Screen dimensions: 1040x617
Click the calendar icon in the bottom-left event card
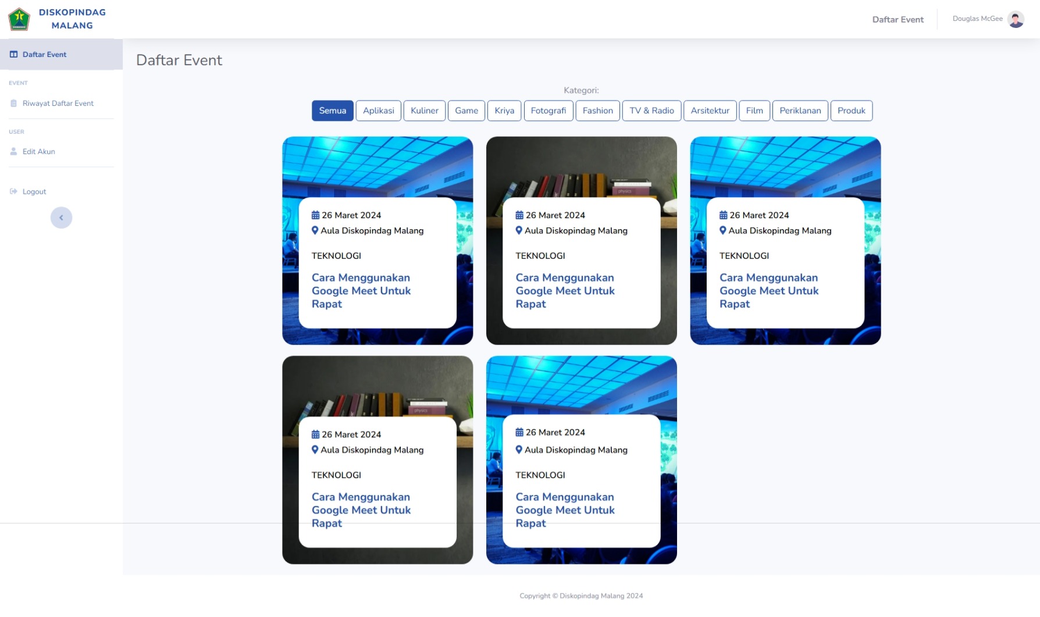click(x=316, y=434)
